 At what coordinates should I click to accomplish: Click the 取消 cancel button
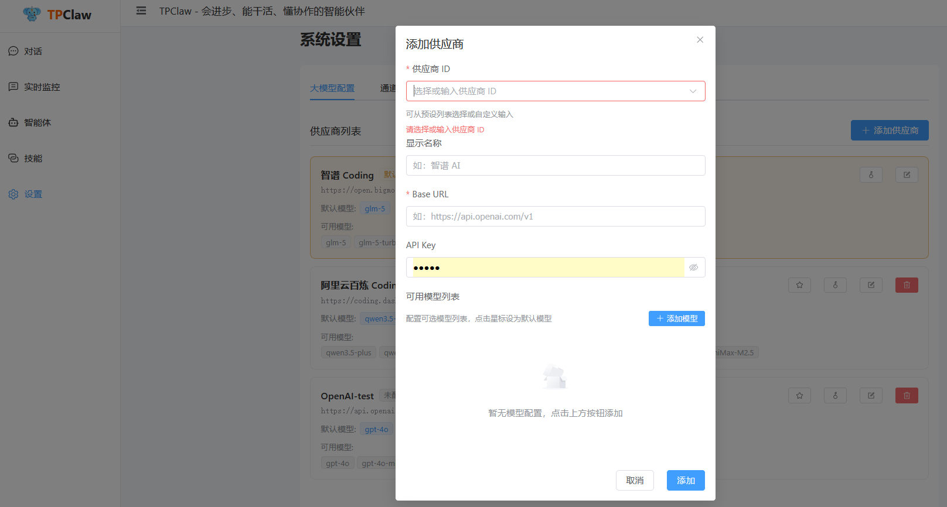[635, 480]
